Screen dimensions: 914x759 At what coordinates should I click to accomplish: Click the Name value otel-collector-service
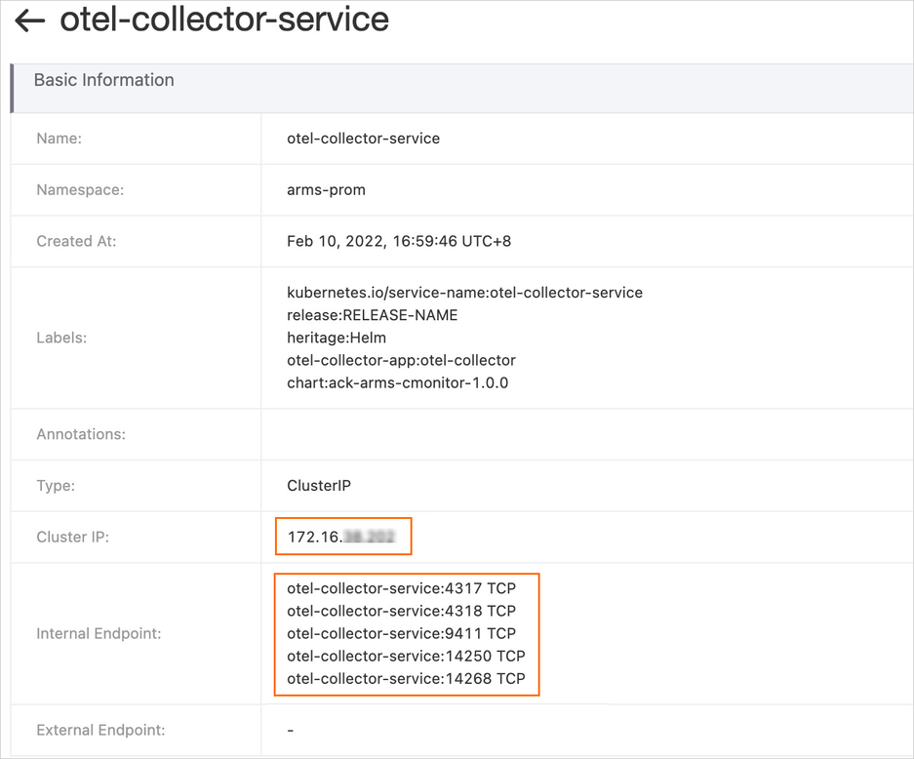tap(363, 139)
